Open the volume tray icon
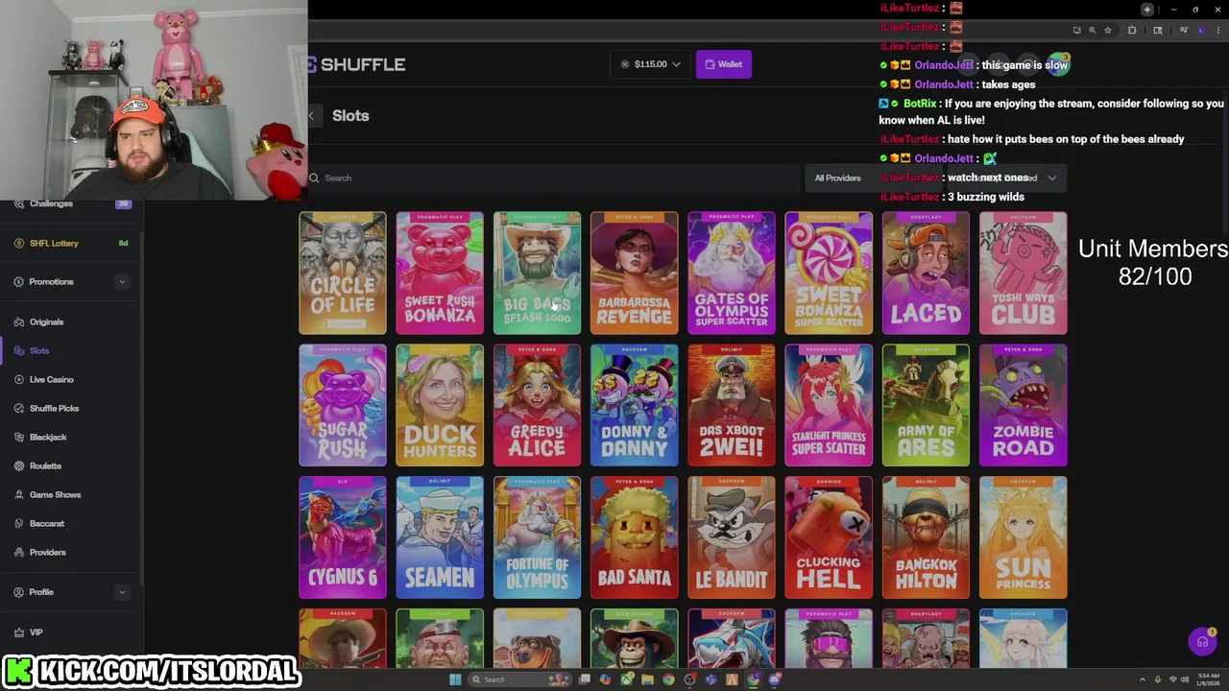Screen dimensions: 1229x691 1183,679
